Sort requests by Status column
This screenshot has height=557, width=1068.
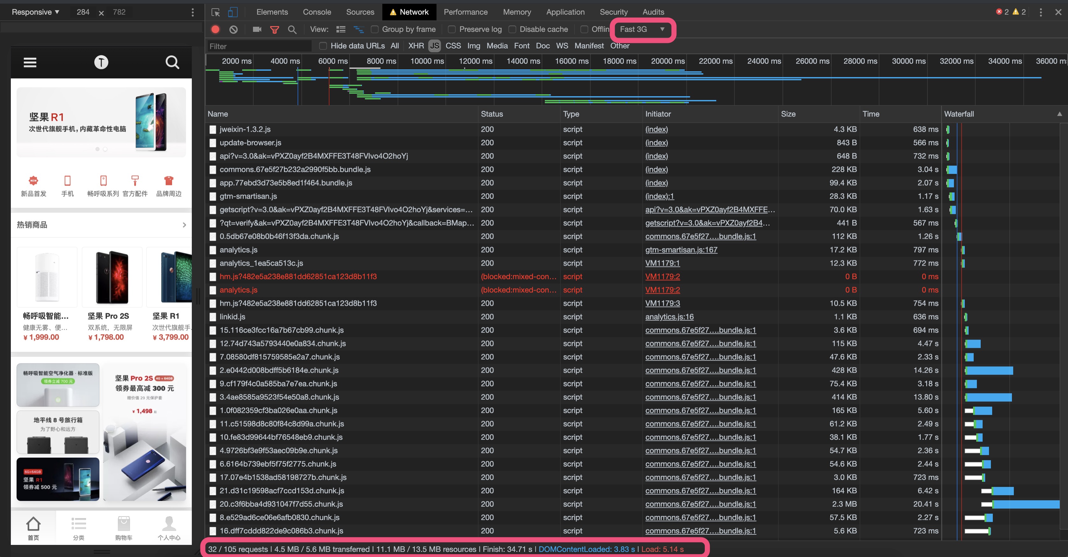point(519,114)
